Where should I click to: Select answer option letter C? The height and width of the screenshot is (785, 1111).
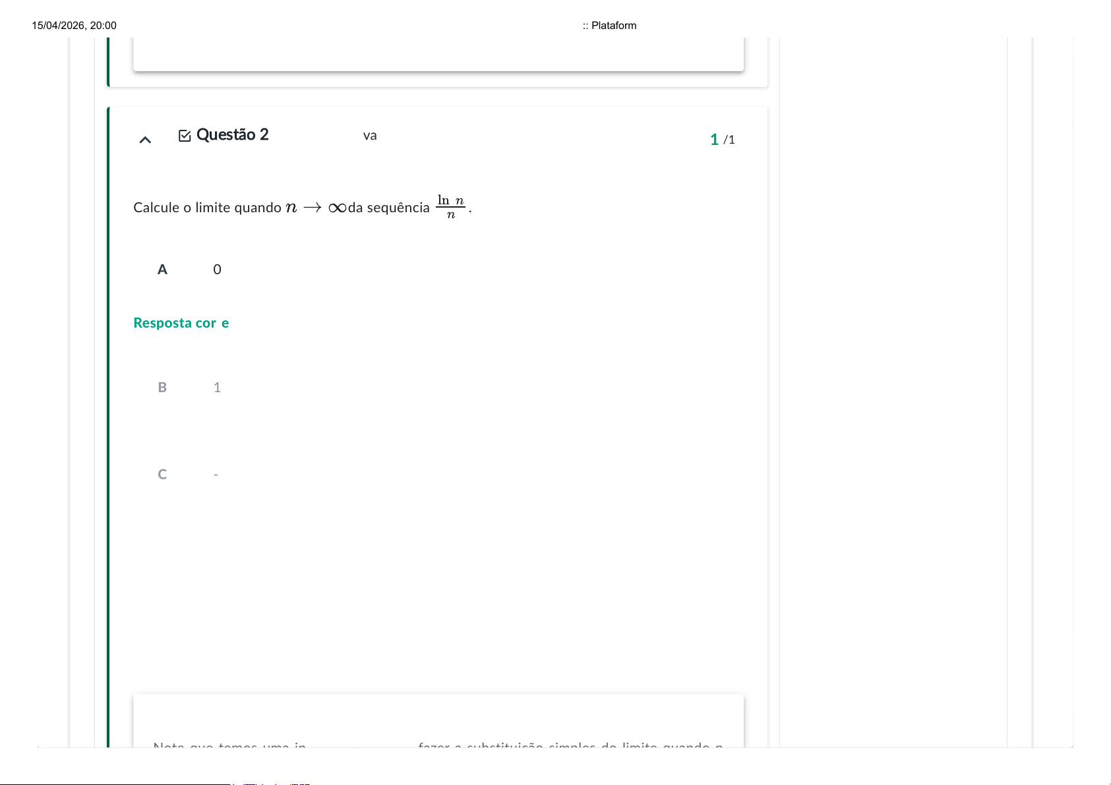point(162,475)
